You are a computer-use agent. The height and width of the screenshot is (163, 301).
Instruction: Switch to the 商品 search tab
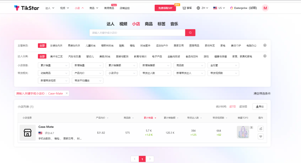pyautogui.click(x=149, y=24)
